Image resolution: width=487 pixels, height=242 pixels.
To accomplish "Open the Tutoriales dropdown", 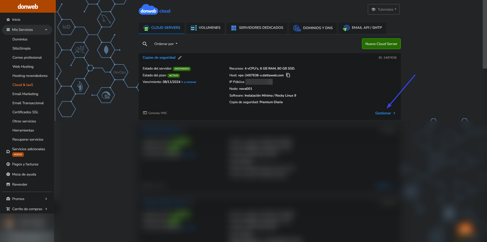I will 384,9.
